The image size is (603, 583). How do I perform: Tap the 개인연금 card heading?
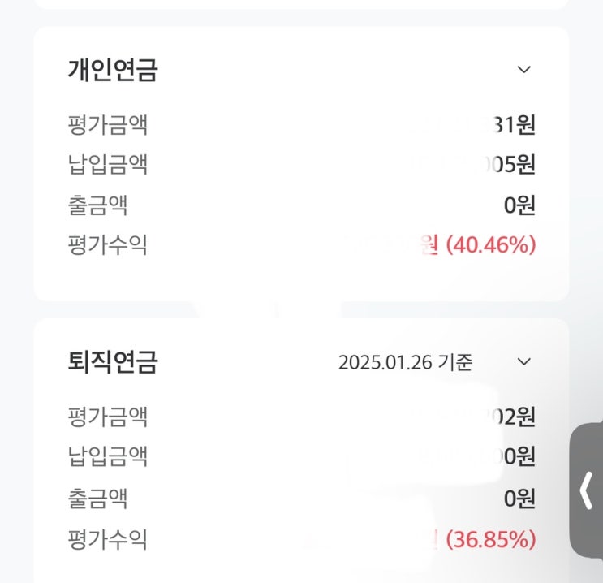coord(112,71)
